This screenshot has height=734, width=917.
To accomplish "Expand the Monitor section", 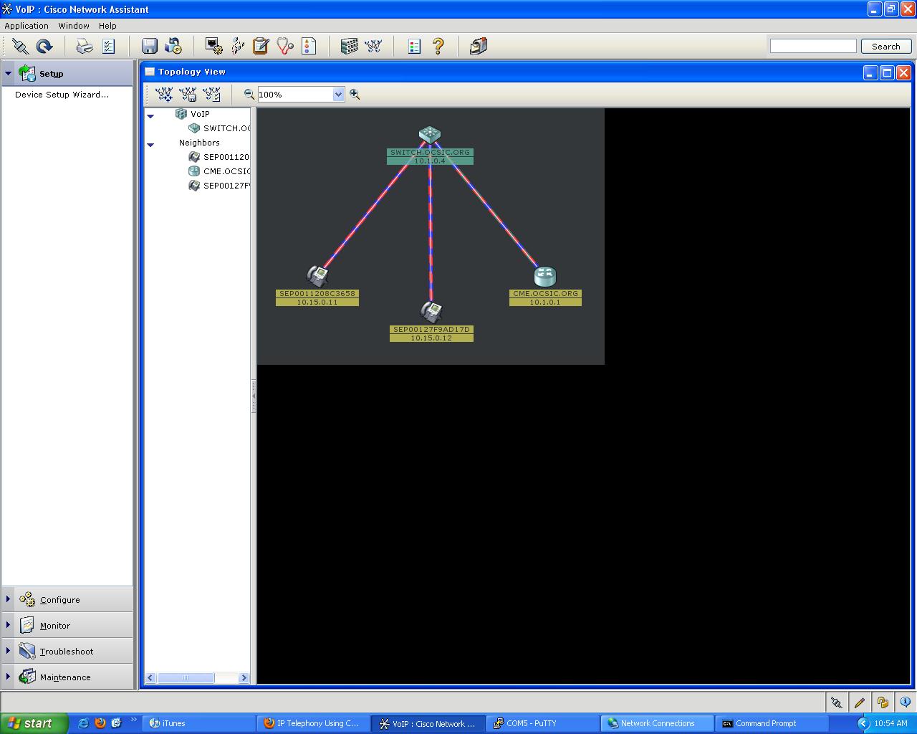I will click(x=8, y=625).
